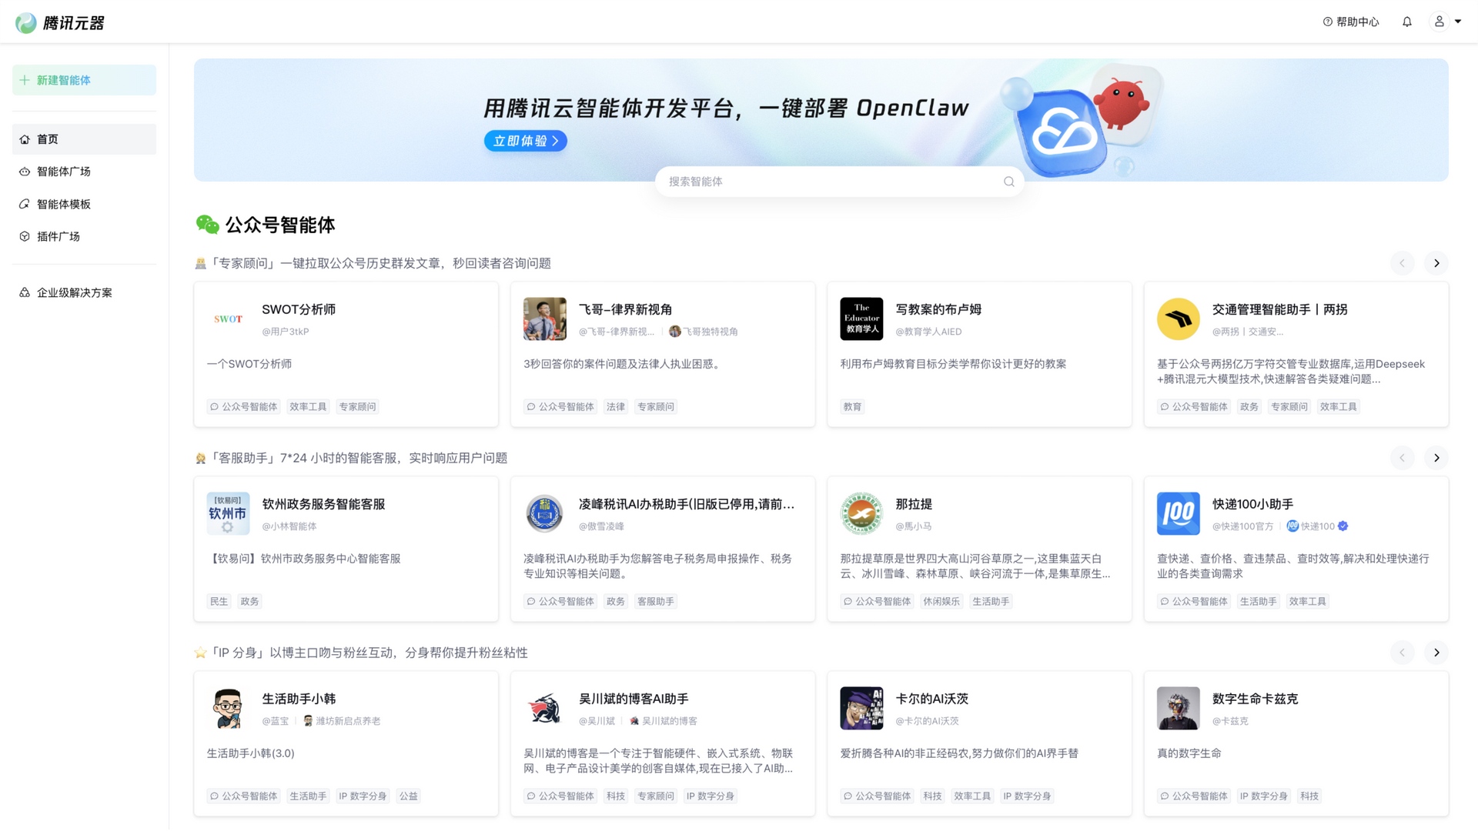Show next cards in 专家顾问 row
1478x831 pixels.
pos(1436,263)
